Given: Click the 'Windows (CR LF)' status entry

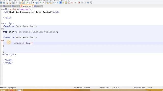Looking at the screenshot, I should tap(139, 88).
